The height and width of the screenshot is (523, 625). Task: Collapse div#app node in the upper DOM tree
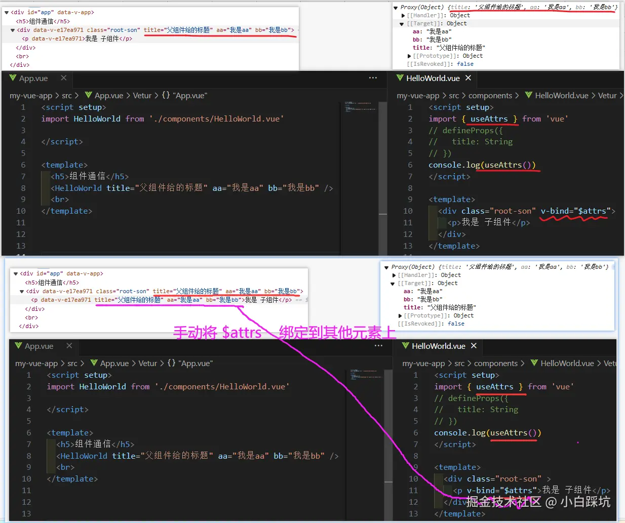click(7, 12)
